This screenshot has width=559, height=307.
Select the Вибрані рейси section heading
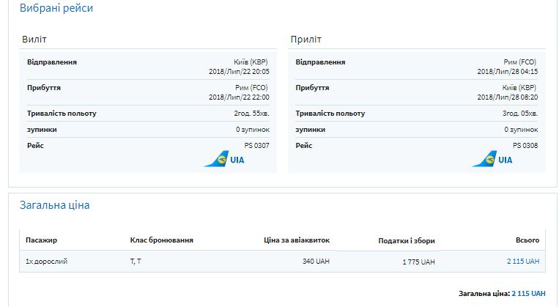[x=56, y=9]
